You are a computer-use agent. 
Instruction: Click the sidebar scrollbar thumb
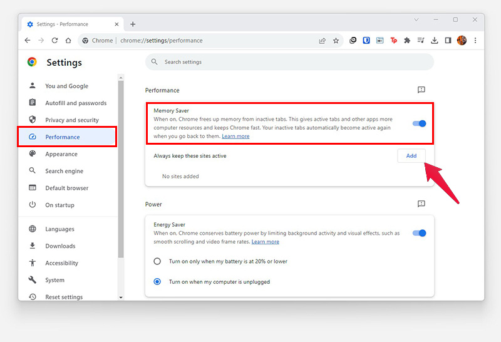point(121,168)
